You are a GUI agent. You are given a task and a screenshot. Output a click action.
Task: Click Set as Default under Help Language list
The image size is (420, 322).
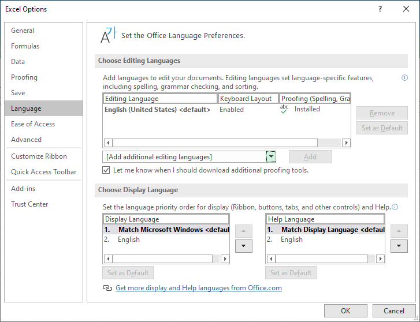(291, 273)
